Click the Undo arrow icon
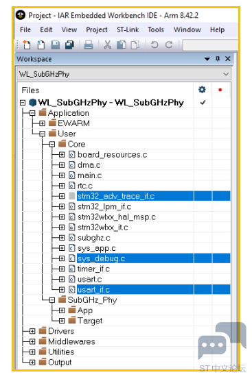 pos(154,45)
